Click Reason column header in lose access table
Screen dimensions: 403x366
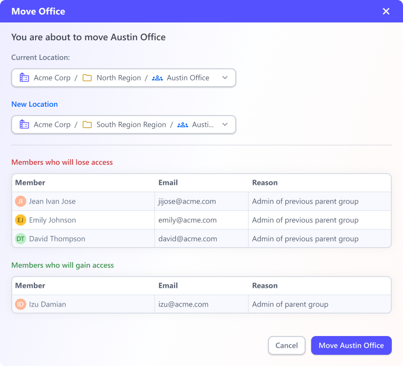(x=265, y=183)
